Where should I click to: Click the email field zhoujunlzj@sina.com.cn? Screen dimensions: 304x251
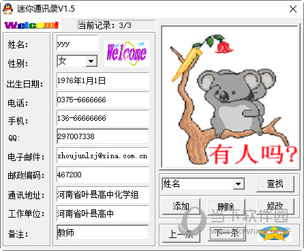pyautogui.click(x=103, y=156)
